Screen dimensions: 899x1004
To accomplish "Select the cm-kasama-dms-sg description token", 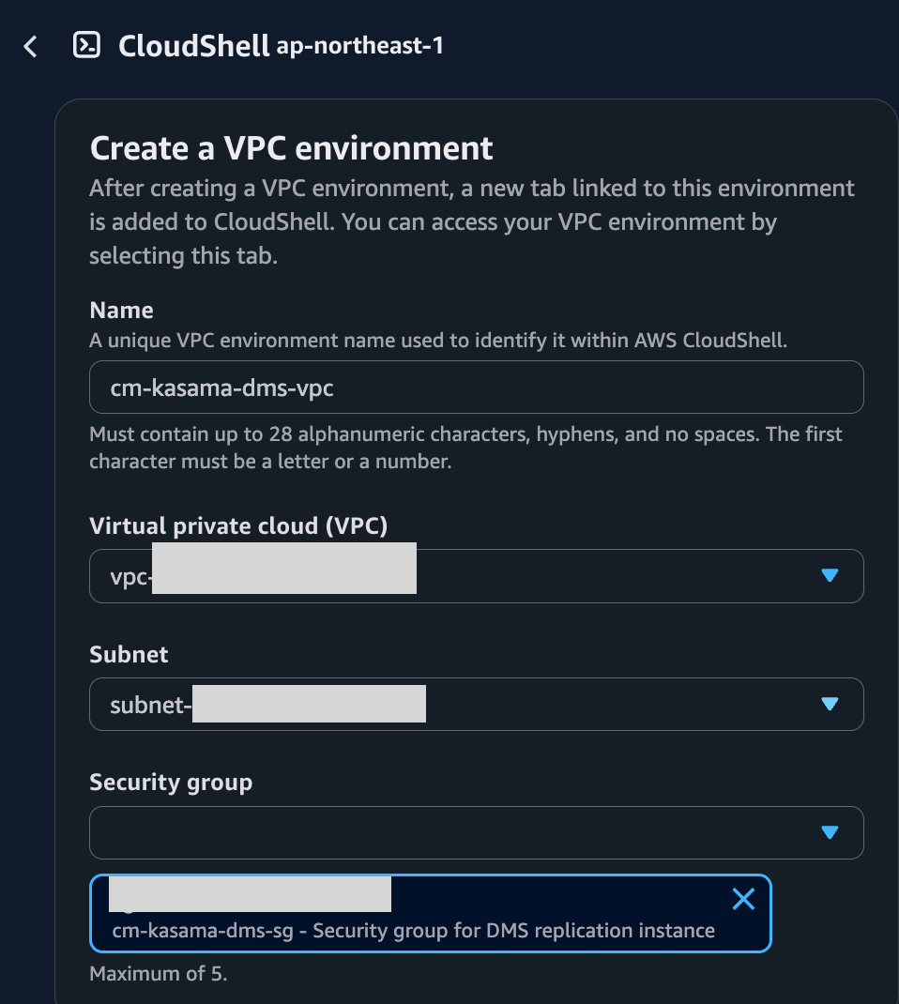I will coord(414,931).
